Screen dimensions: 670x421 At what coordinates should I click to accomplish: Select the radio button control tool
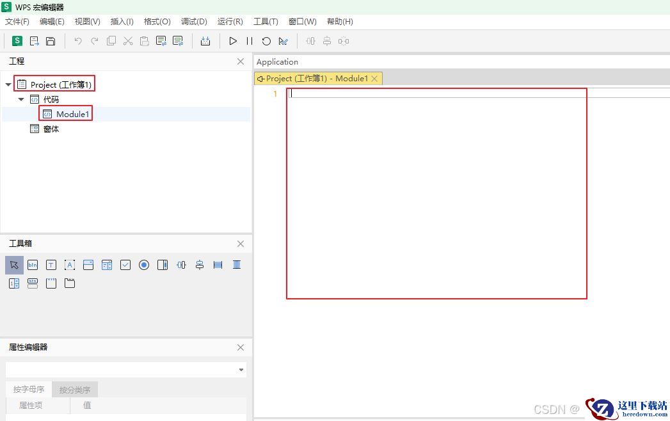pyautogui.click(x=144, y=265)
